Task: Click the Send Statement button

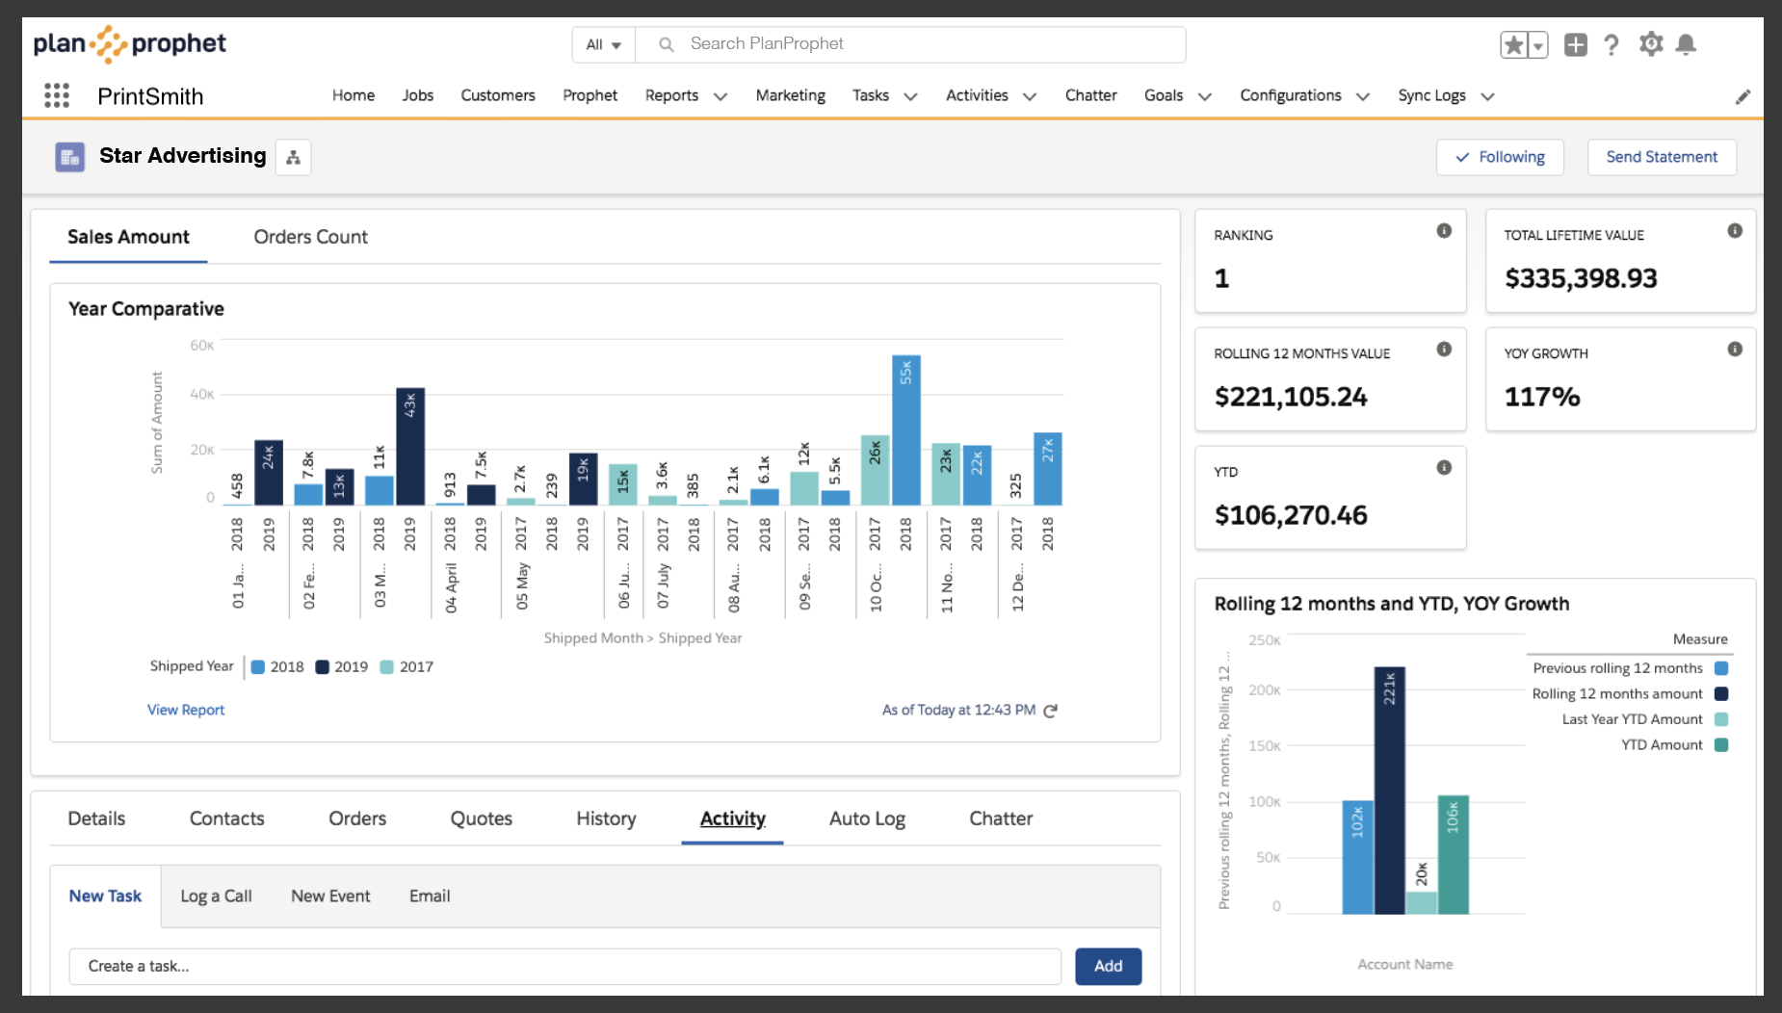Action: click(1661, 157)
